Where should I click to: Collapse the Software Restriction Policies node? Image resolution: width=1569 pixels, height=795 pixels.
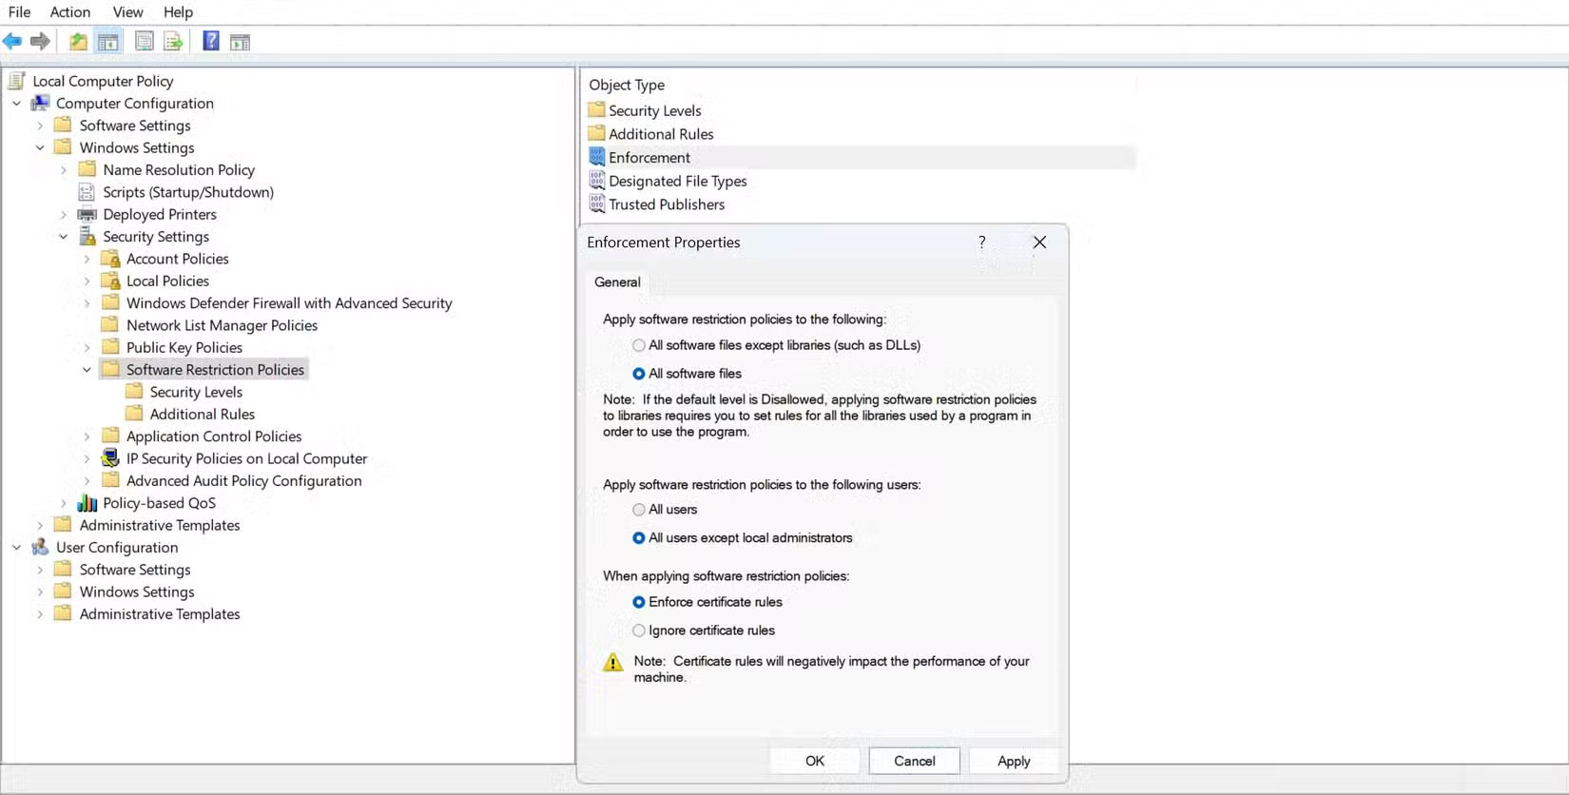tap(87, 370)
